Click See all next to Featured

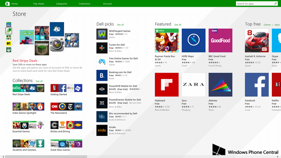coord(178,25)
